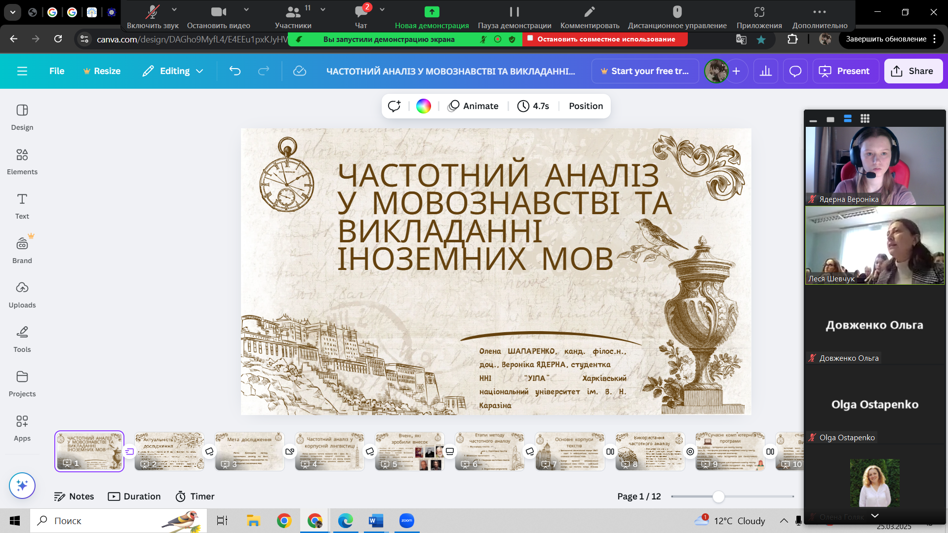Open the Zoom chat icon

(x=361, y=16)
